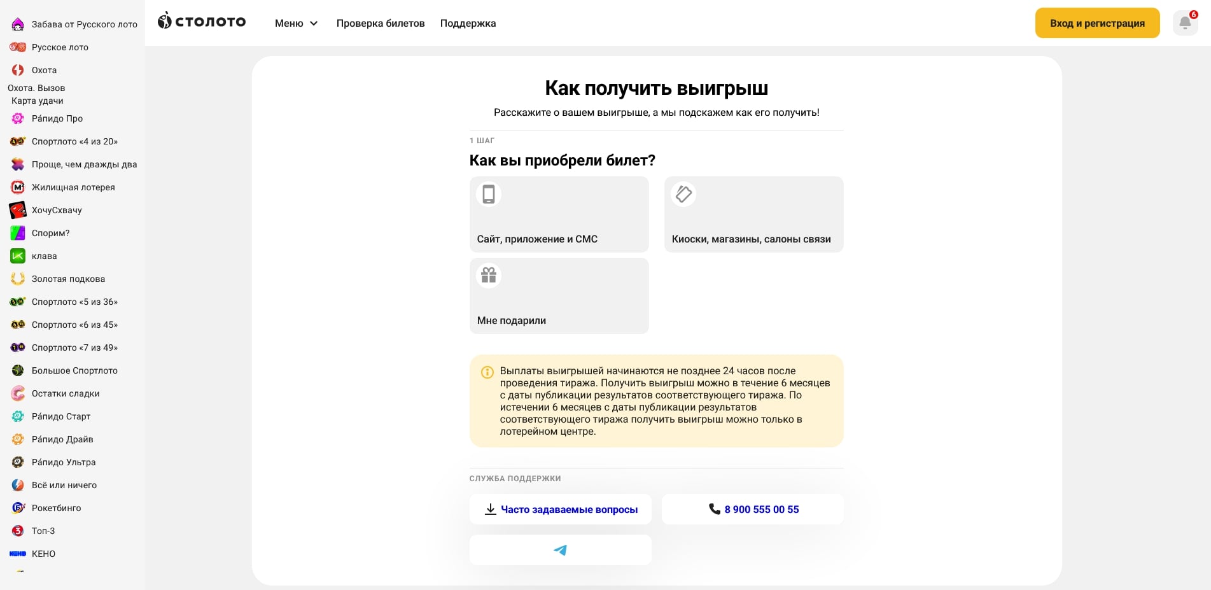Open the Проверка билетов page
The height and width of the screenshot is (590, 1211).
[x=381, y=23]
